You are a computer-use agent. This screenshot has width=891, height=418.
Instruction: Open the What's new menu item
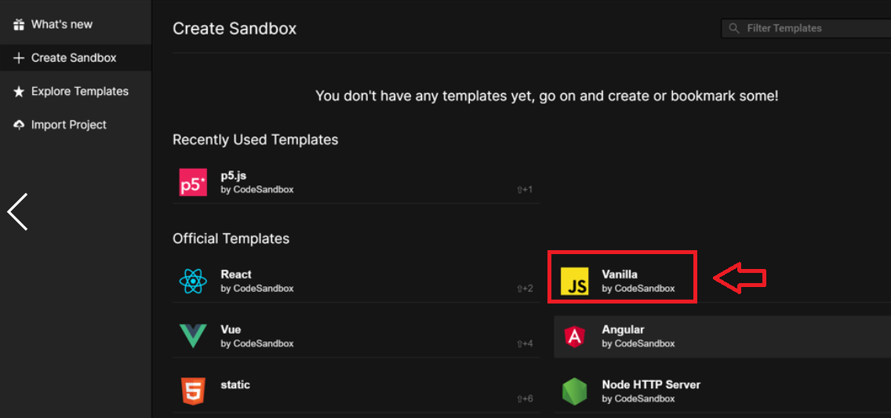(x=62, y=24)
